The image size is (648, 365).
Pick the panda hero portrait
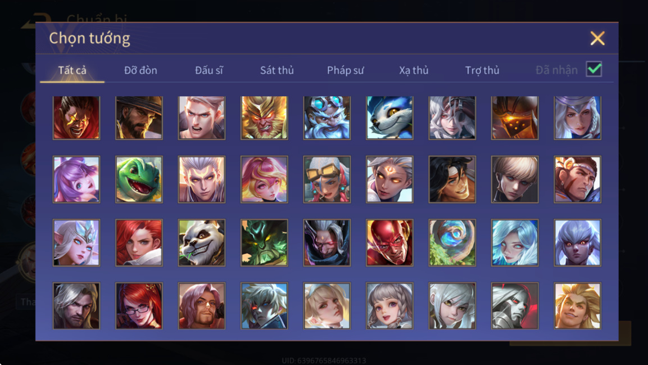pyautogui.click(x=202, y=242)
